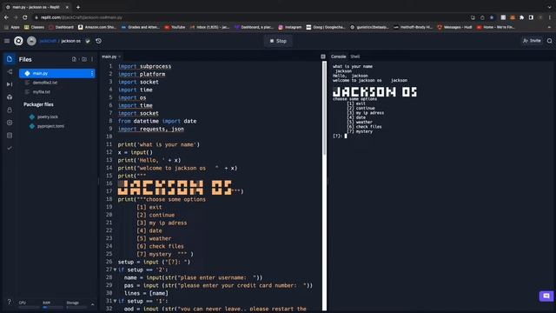Click the editor vertical scrollbar
Viewport: 556px width, 313px height.
324,108
